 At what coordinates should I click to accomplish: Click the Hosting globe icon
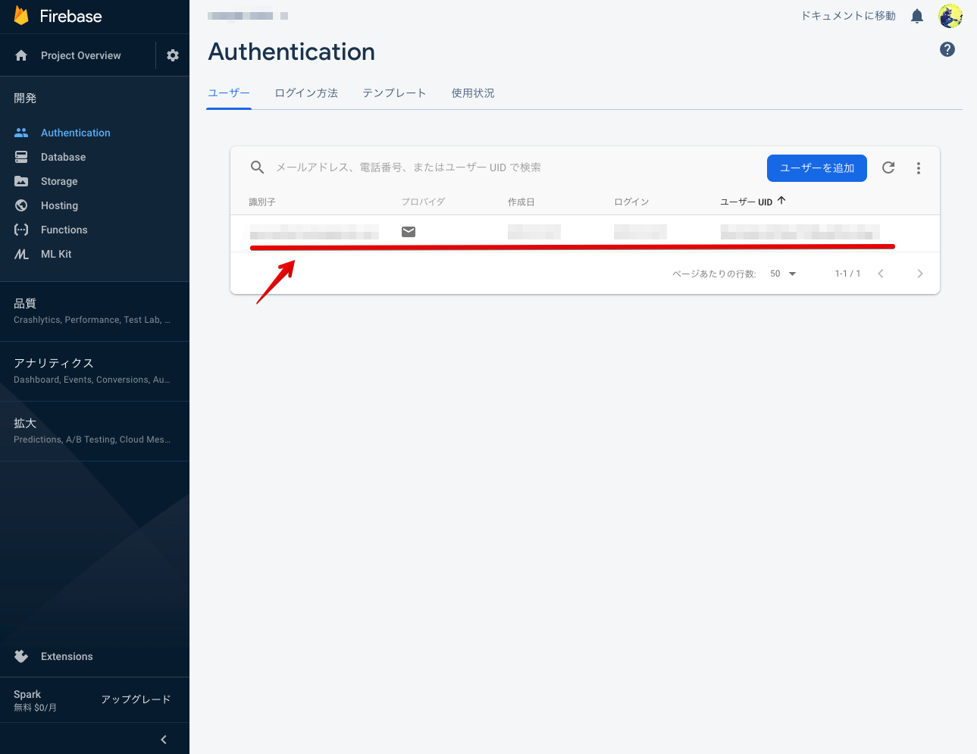[21, 205]
